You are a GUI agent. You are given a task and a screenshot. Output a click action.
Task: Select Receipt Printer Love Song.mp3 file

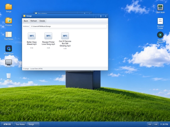coord(48,40)
